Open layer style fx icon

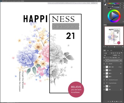pyautogui.click(x=111, y=102)
